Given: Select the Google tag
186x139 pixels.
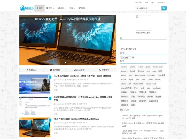Looking at the screenshot, I should 133,71.
